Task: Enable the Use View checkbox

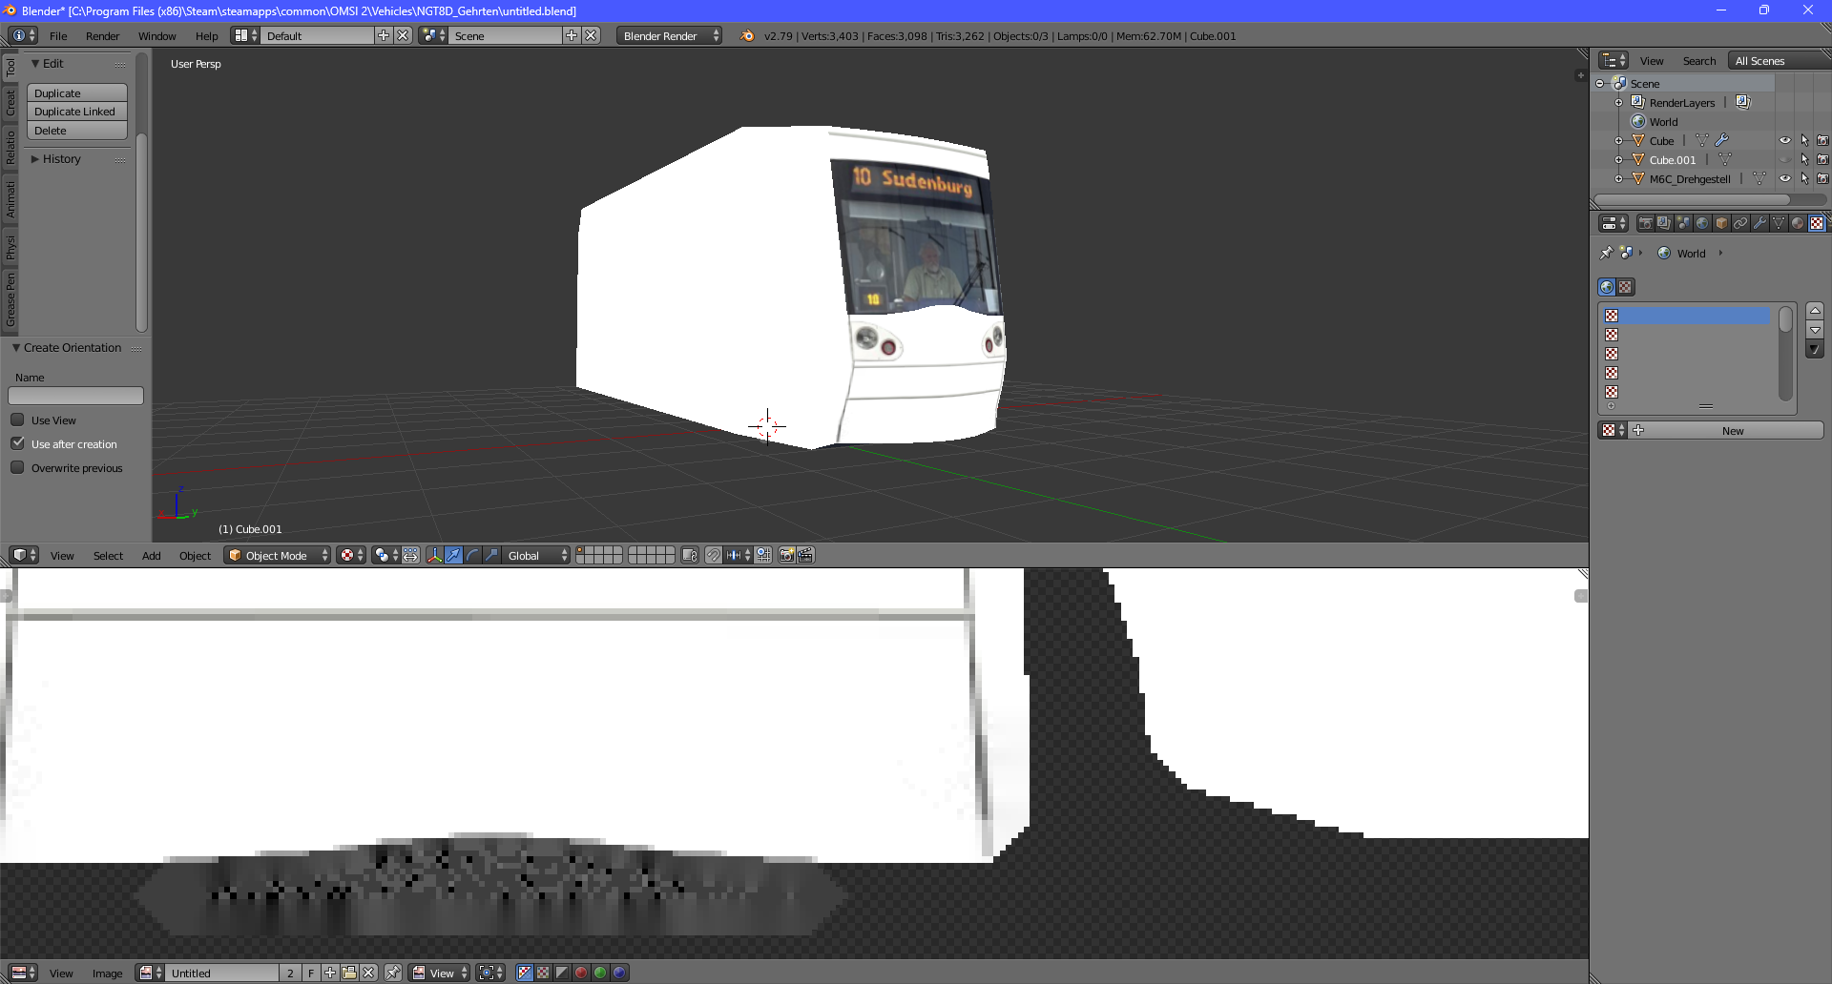Action: [x=17, y=420]
